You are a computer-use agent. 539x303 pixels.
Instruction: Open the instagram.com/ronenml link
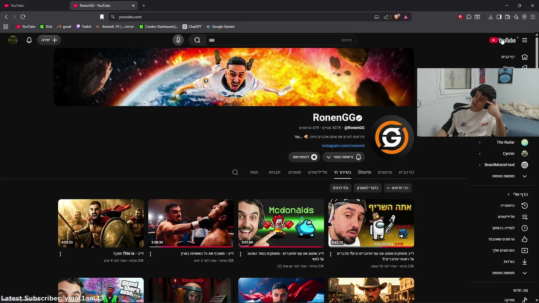point(343,146)
